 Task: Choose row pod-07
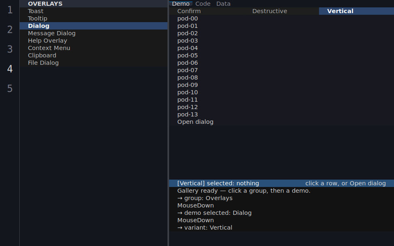pos(282,70)
